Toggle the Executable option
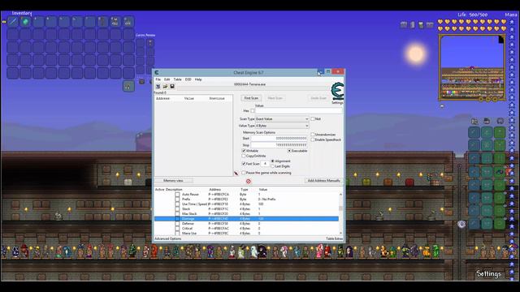520x292 pixels. tap(289, 151)
